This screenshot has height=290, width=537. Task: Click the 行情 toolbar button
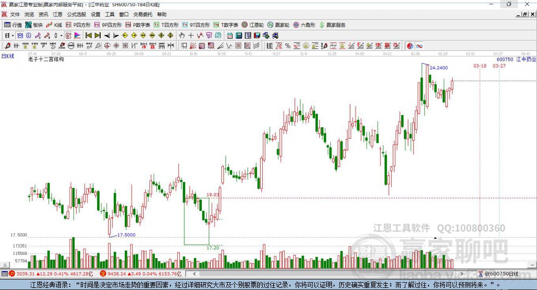click(13, 25)
